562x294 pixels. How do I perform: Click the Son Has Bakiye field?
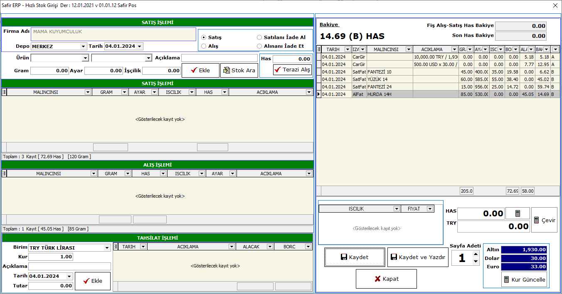(x=521, y=36)
